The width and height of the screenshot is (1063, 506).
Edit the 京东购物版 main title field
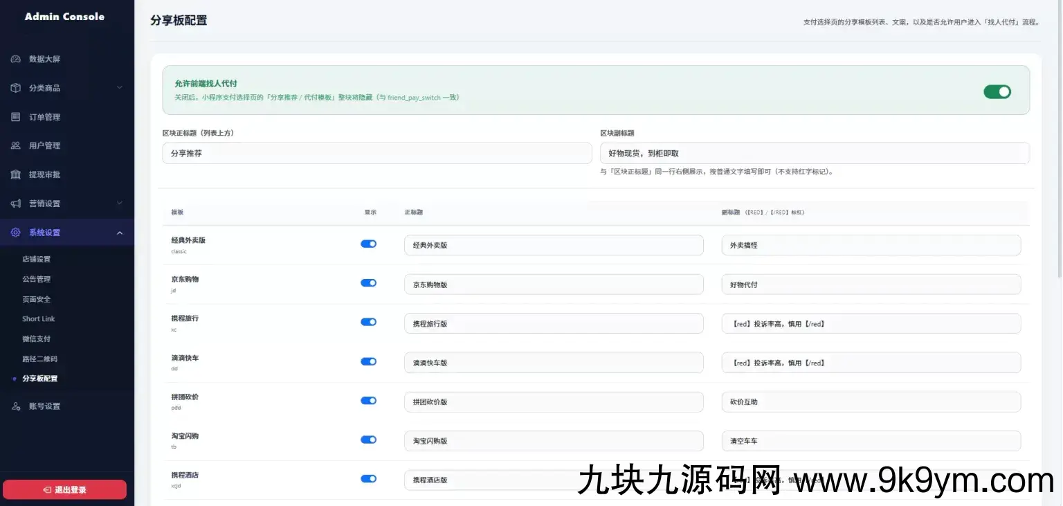pos(554,284)
